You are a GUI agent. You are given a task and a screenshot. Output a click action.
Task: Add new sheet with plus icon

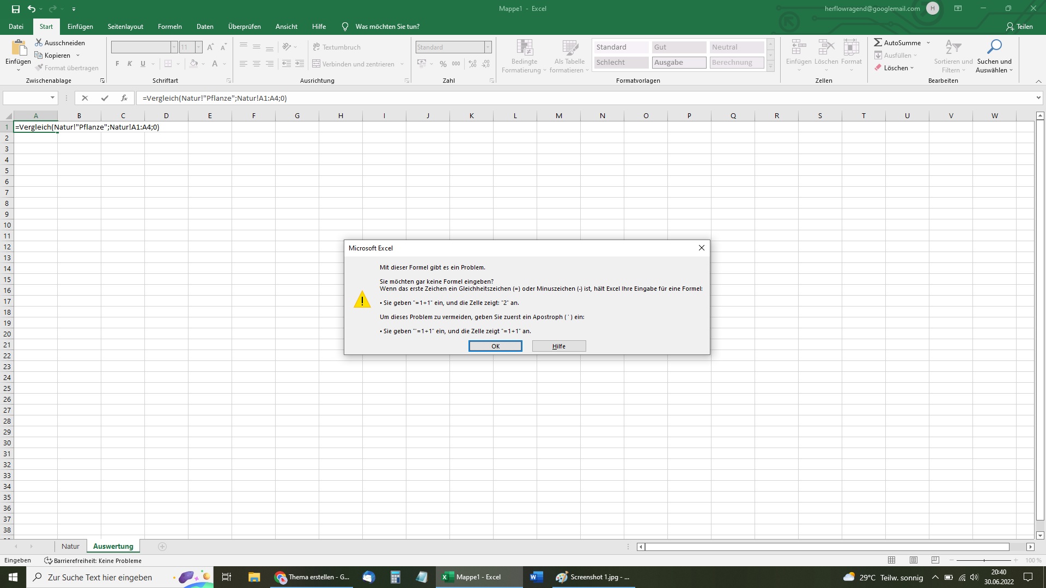click(162, 546)
